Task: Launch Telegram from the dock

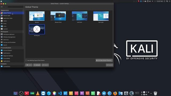Action: [104, 93]
